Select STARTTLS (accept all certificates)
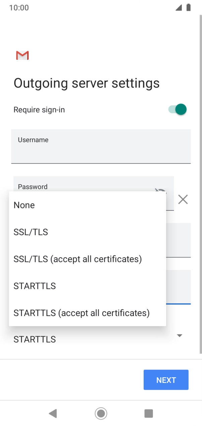This screenshot has height=427, width=202. (x=82, y=313)
